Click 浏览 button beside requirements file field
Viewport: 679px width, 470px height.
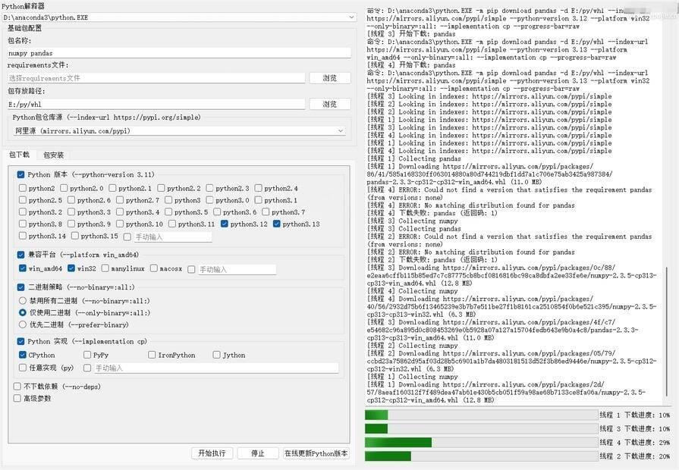[x=329, y=78]
